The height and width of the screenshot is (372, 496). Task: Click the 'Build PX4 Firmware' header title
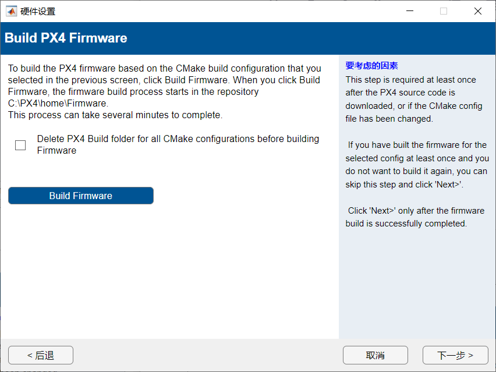[66, 38]
